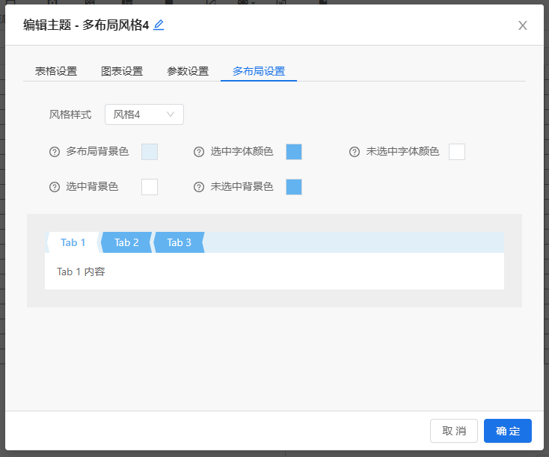Click help icon next to 选中背景色
The width and height of the screenshot is (549, 457).
point(55,187)
